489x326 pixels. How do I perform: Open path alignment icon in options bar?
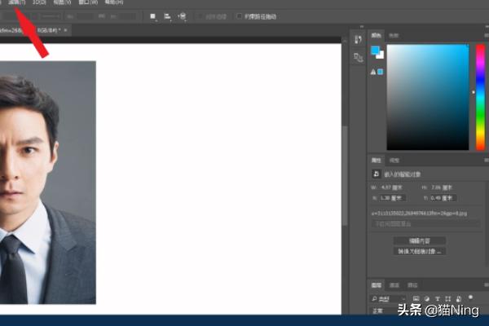tap(167, 16)
